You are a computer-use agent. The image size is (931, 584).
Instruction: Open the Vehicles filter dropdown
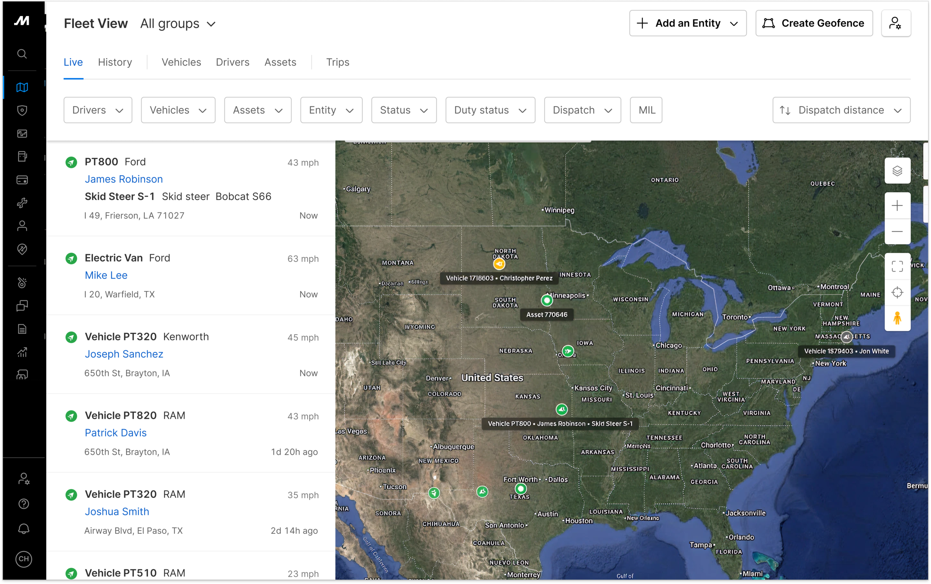(x=178, y=110)
